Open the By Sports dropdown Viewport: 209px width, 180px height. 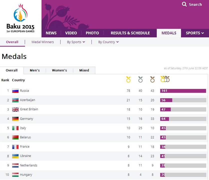(x=76, y=42)
